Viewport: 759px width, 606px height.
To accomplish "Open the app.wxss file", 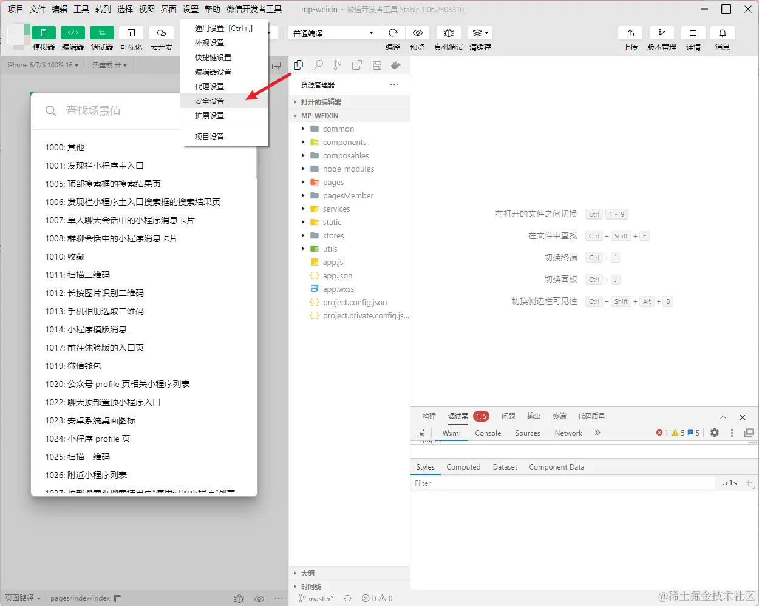I will pos(338,289).
